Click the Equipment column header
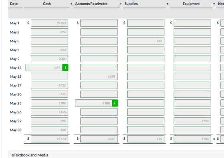Viewport: 224px width, 158px height. [191, 4]
